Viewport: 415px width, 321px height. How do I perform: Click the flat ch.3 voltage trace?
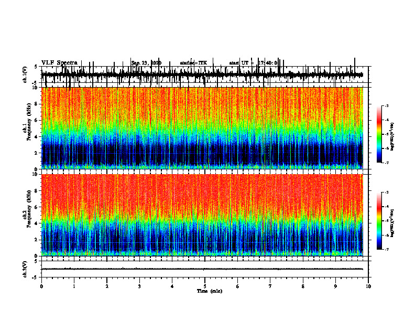click(x=202, y=269)
